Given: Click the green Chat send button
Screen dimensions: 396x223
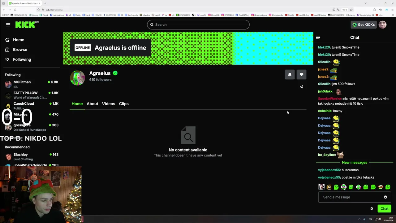Looking at the screenshot, I should click(x=384, y=208).
